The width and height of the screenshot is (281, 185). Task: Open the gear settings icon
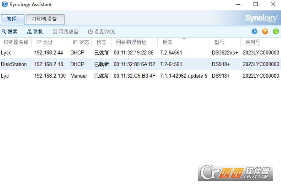(x=254, y=32)
